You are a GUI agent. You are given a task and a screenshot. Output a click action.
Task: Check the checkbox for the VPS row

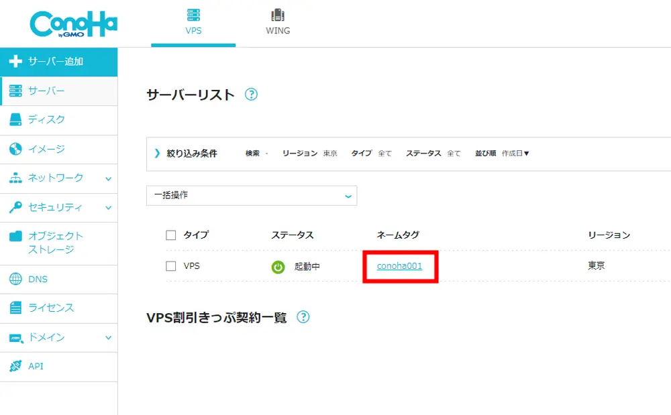click(172, 265)
